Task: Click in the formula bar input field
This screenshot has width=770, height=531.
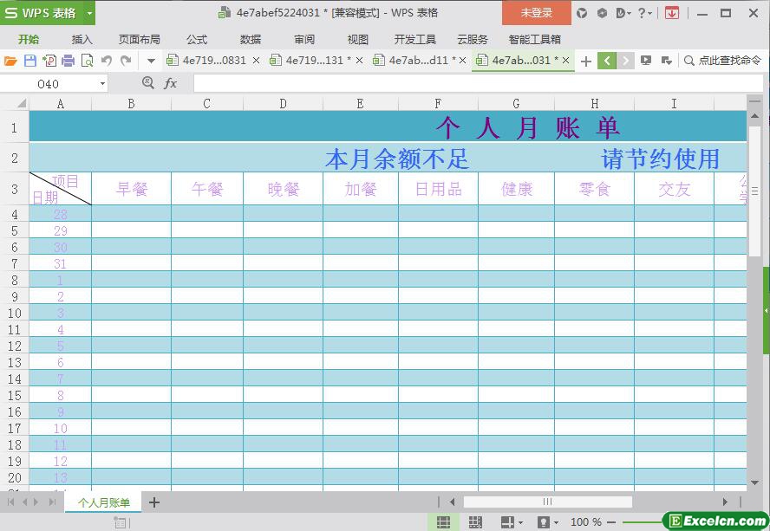Action: (x=468, y=83)
